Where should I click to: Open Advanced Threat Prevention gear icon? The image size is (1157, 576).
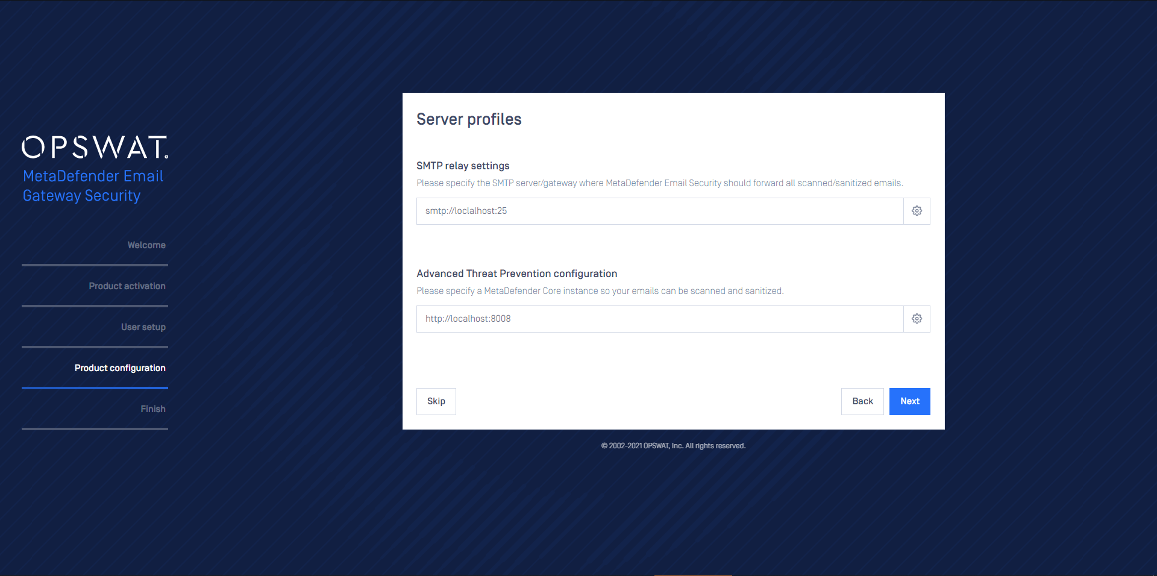click(917, 319)
